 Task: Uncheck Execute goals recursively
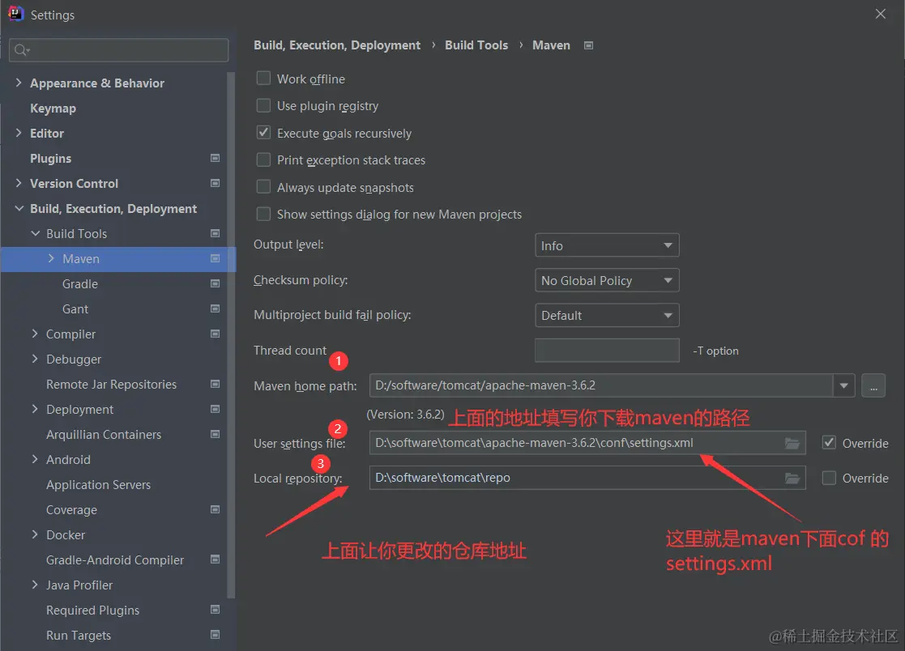point(263,132)
